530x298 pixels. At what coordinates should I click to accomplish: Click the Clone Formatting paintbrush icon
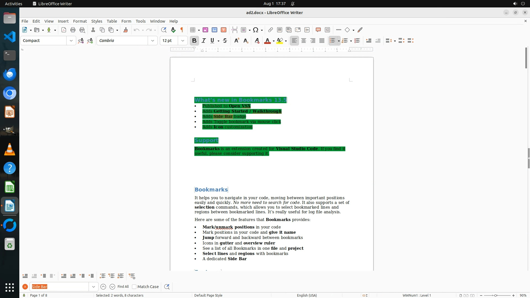(x=126, y=30)
